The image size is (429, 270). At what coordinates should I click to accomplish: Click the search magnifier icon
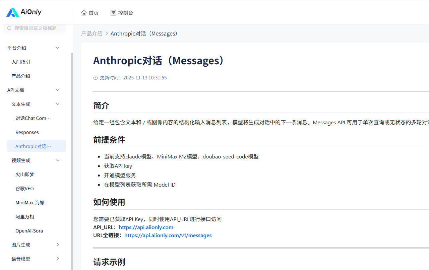[x=9, y=28]
